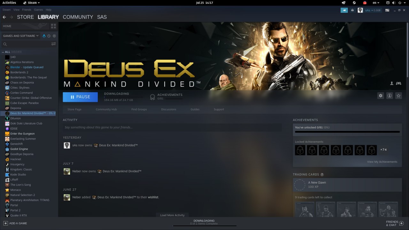Click the Hacknet game icon

point(7,159)
